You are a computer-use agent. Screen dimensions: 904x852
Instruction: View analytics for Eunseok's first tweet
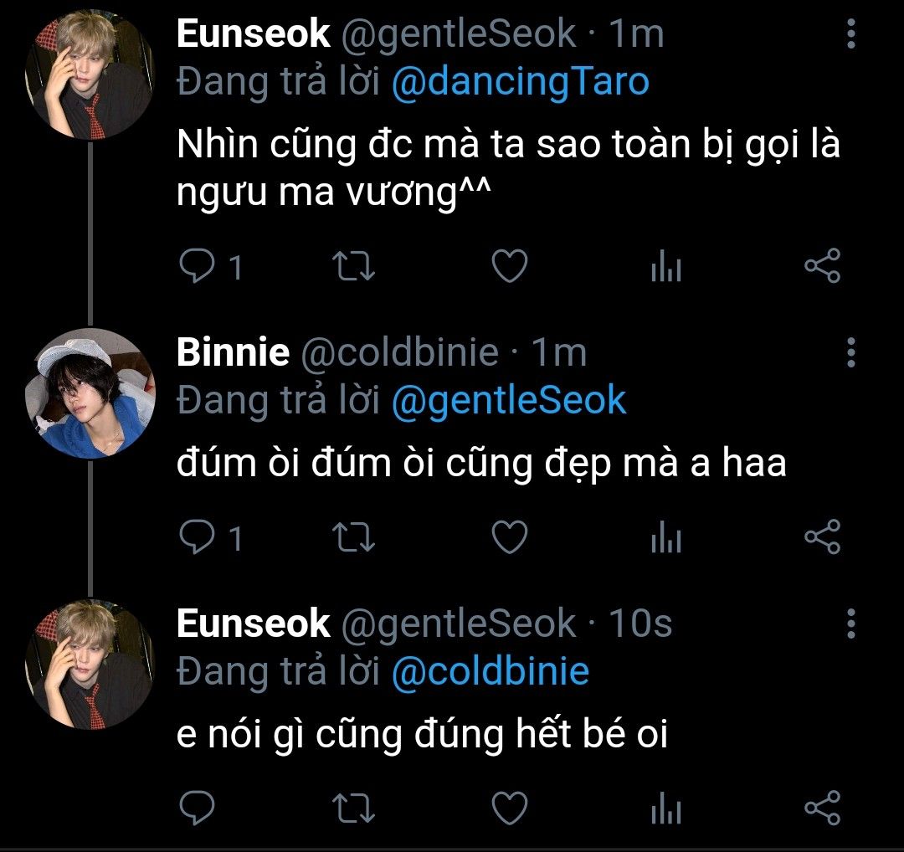click(x=665, y=268)
